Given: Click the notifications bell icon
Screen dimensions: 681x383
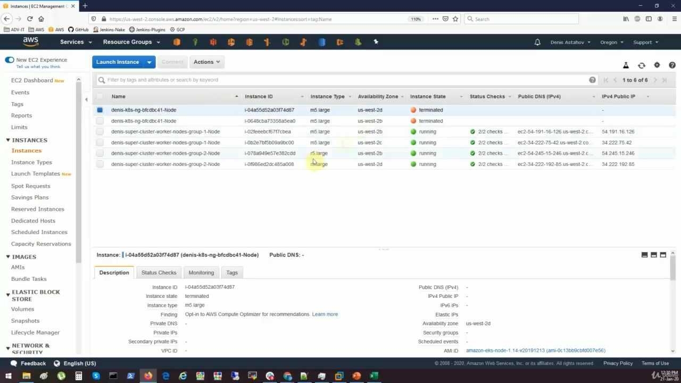Looking at the screenshot, I should pos(537,42).
